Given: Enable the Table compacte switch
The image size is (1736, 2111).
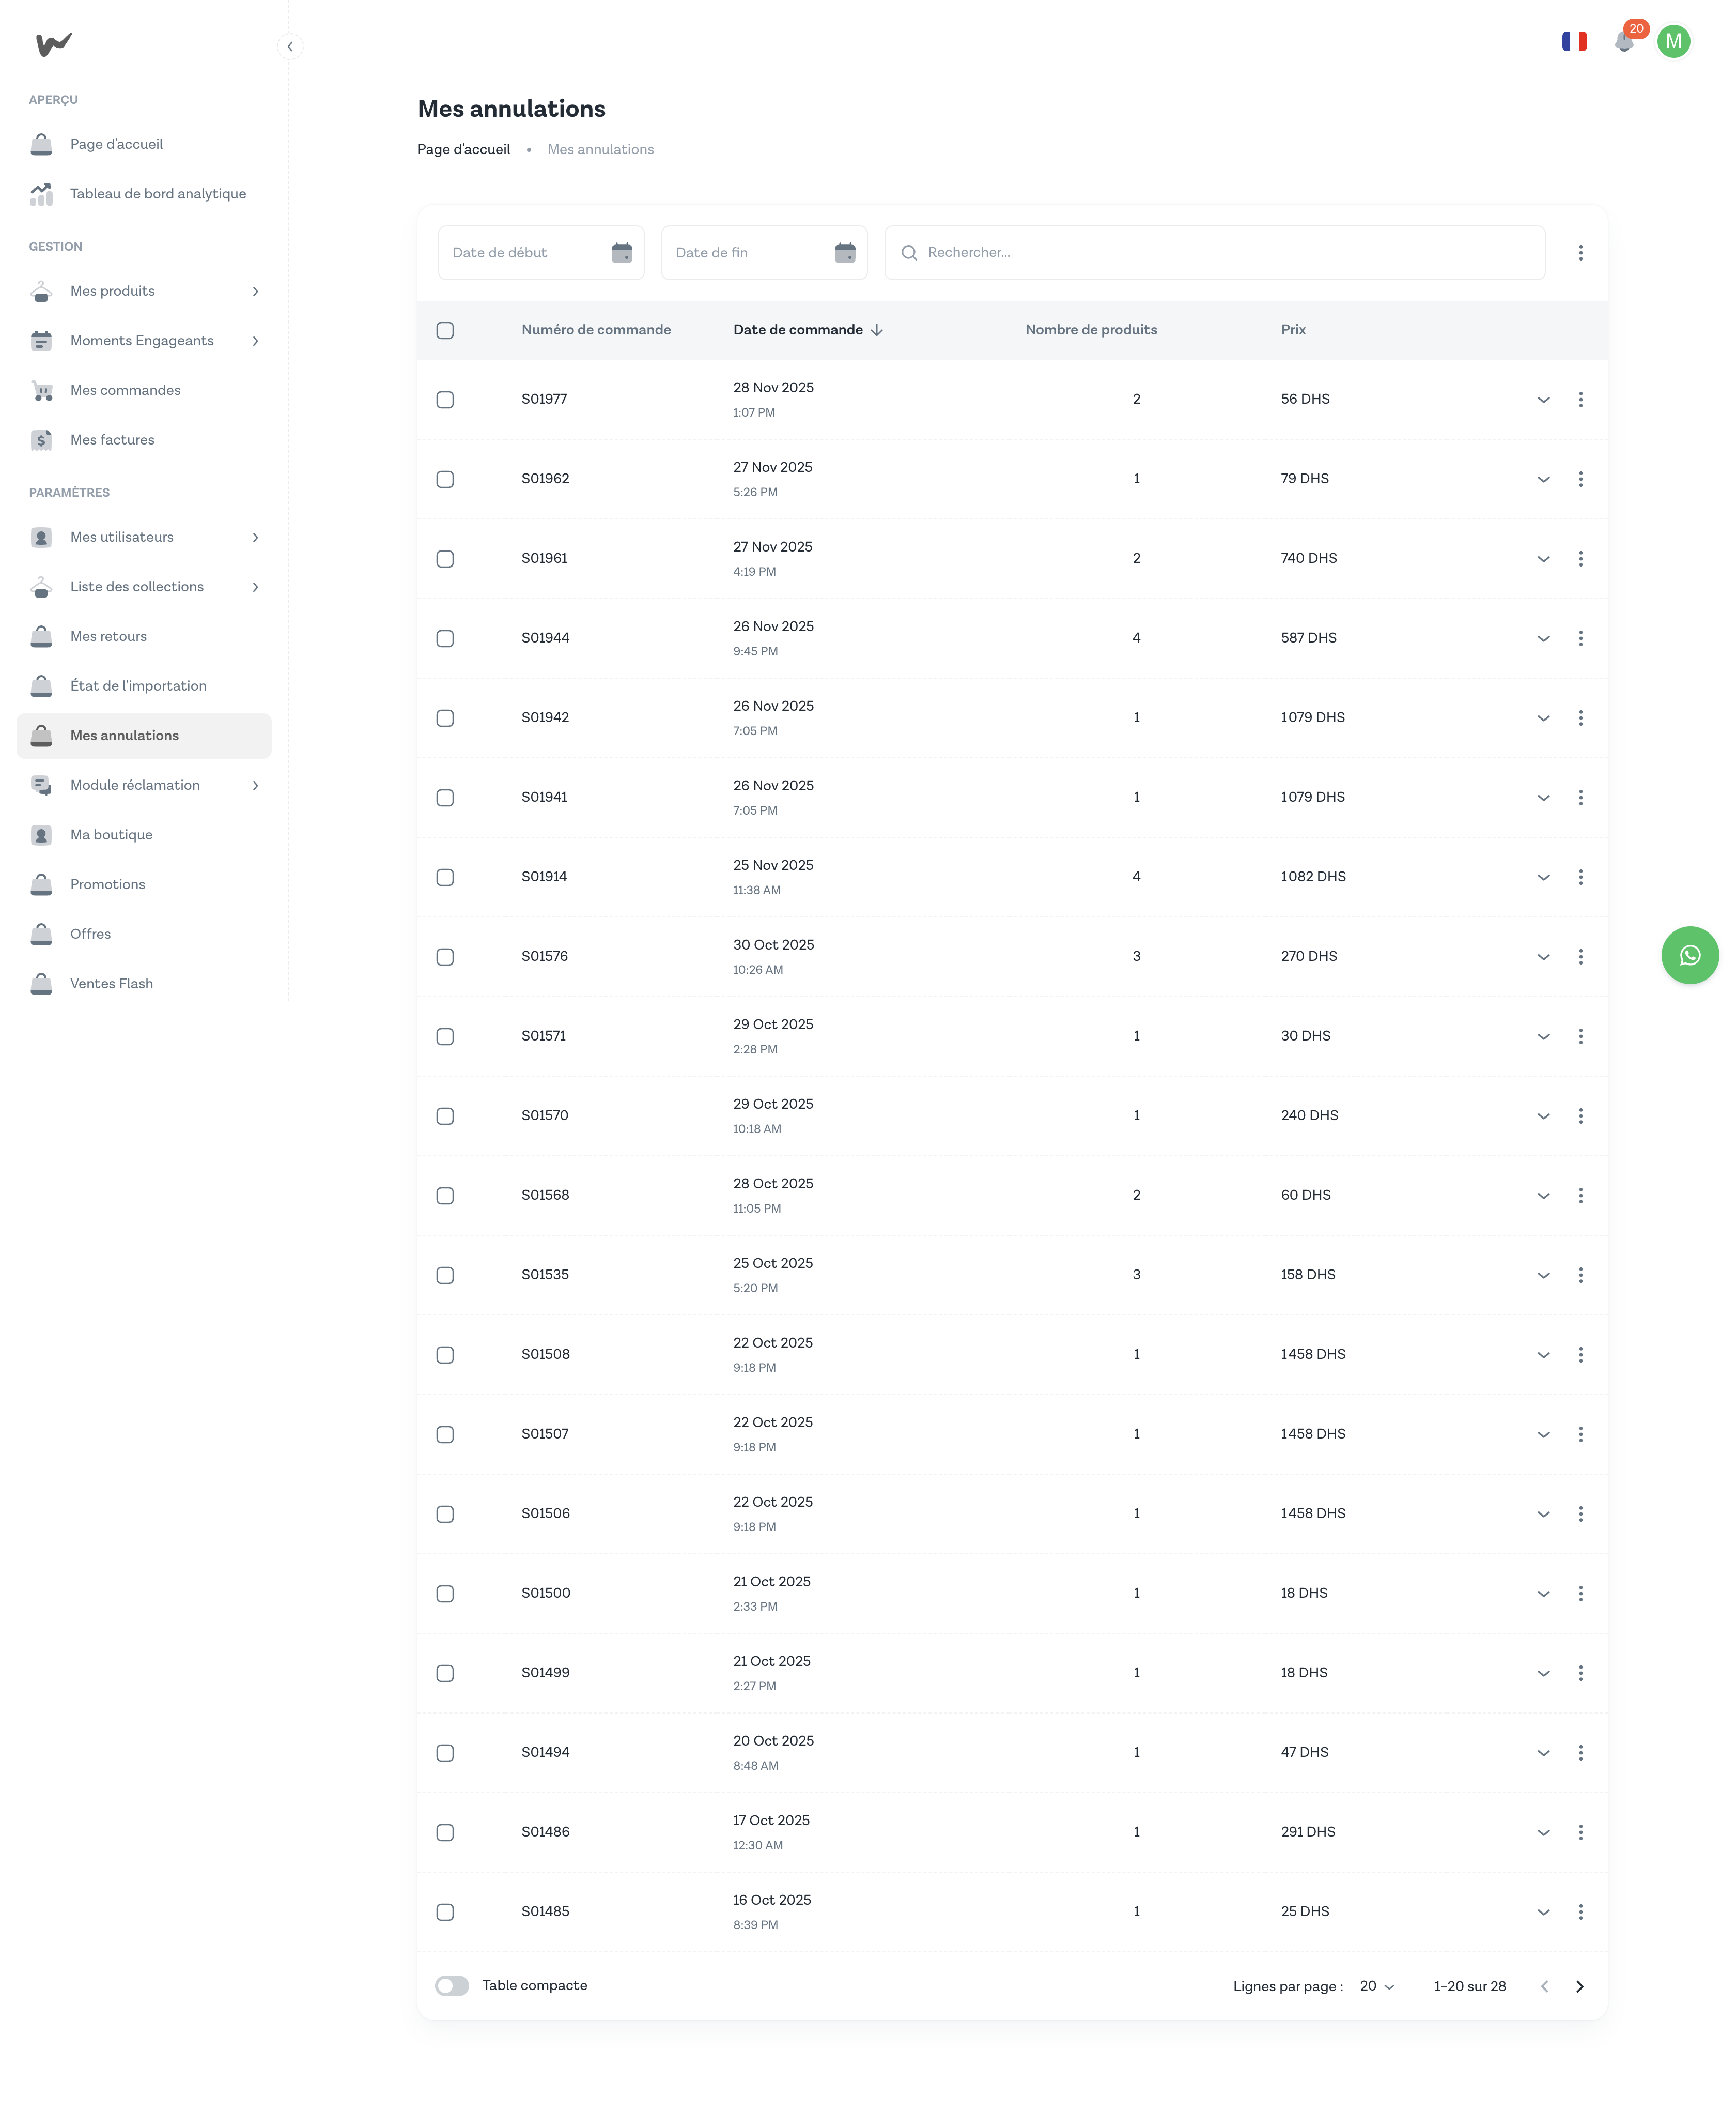Looking at the screenshot, I should 452,1986.
